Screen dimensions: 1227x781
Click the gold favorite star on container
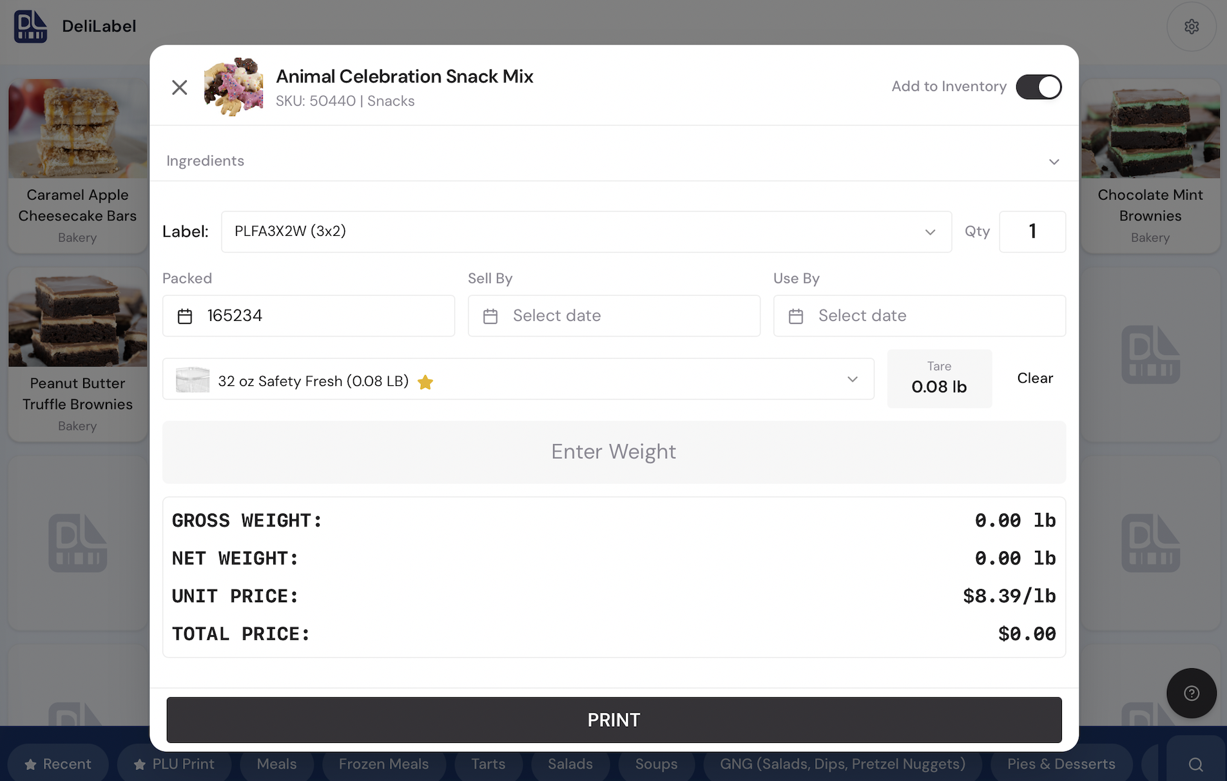click(x=425, y=382)
